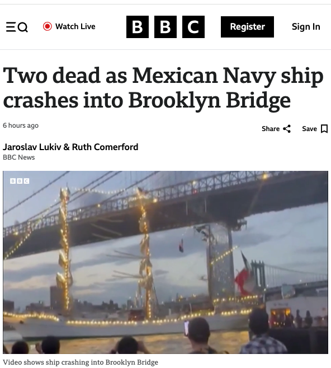Play the ship crash video thumbnail

(165, 262)
